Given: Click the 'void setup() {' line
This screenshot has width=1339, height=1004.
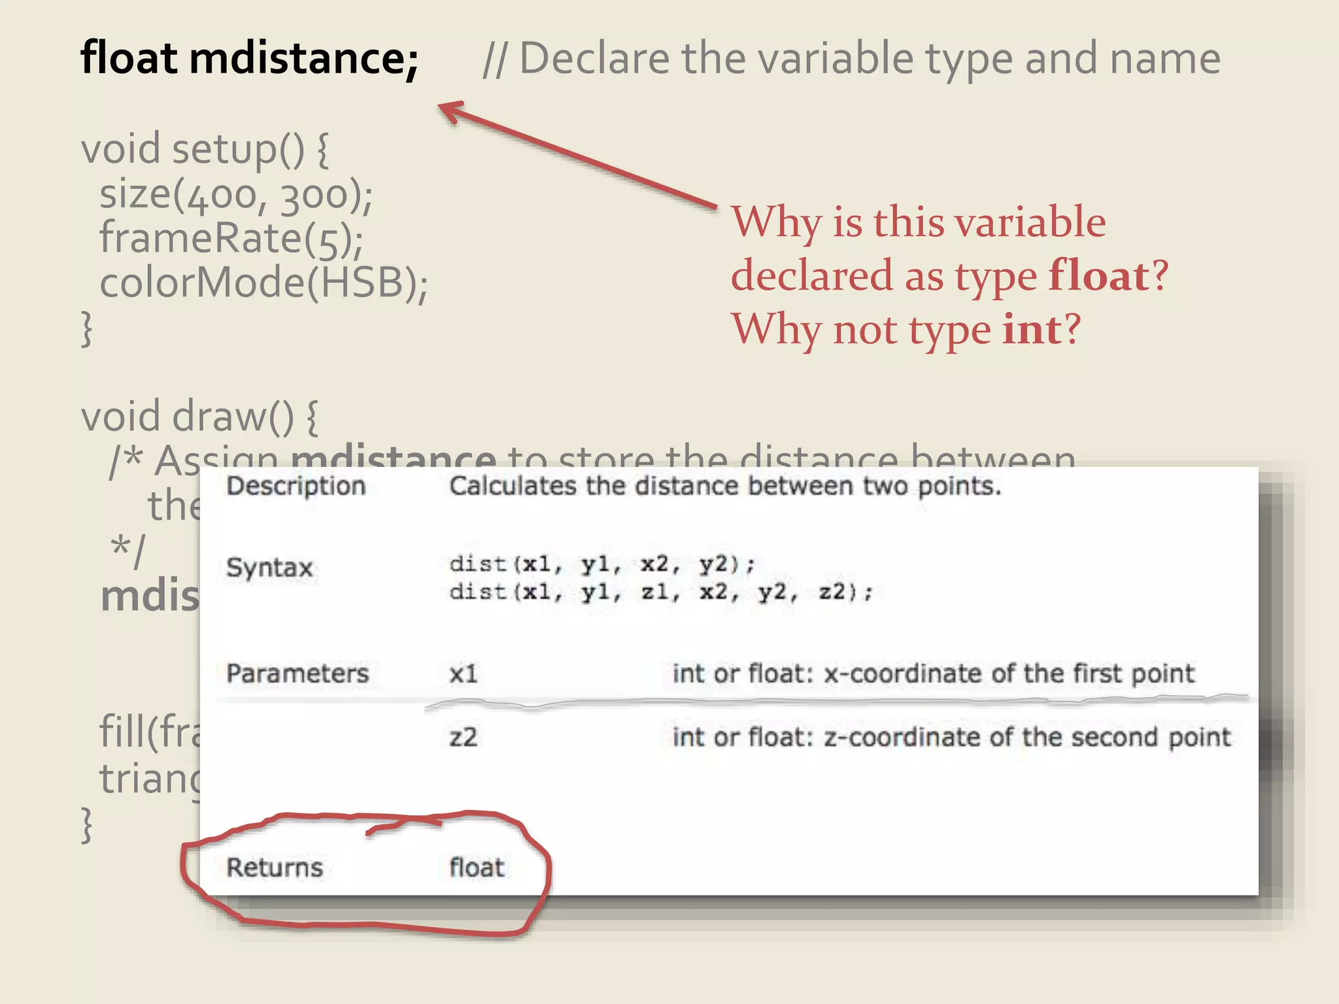Looking at the screenshot, I should (205, 150).
